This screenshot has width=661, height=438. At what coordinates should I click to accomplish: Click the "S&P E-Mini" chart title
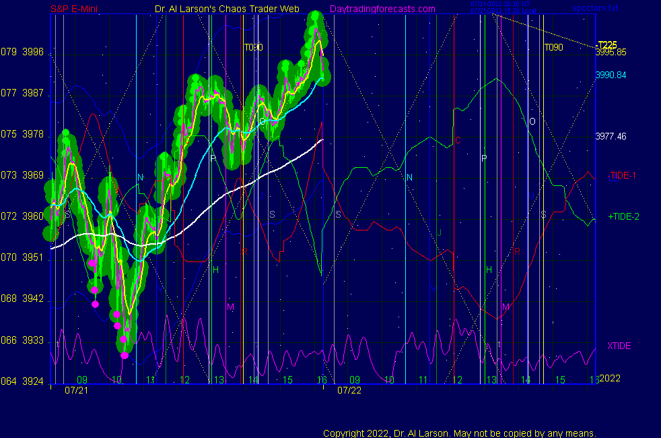(74, 9)
